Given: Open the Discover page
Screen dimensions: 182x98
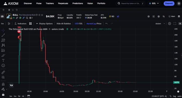Looking at the screenshot, I should coord(28,3).
